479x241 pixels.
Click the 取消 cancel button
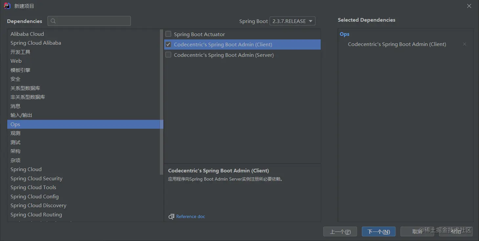tap(417, 231)
